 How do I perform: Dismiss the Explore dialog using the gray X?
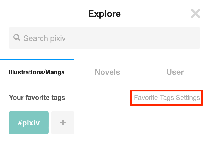coord(196,13)
